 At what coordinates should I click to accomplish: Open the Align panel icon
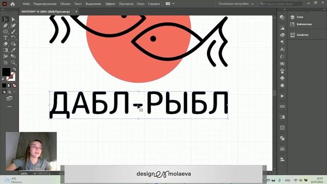(x=282, y=159)
